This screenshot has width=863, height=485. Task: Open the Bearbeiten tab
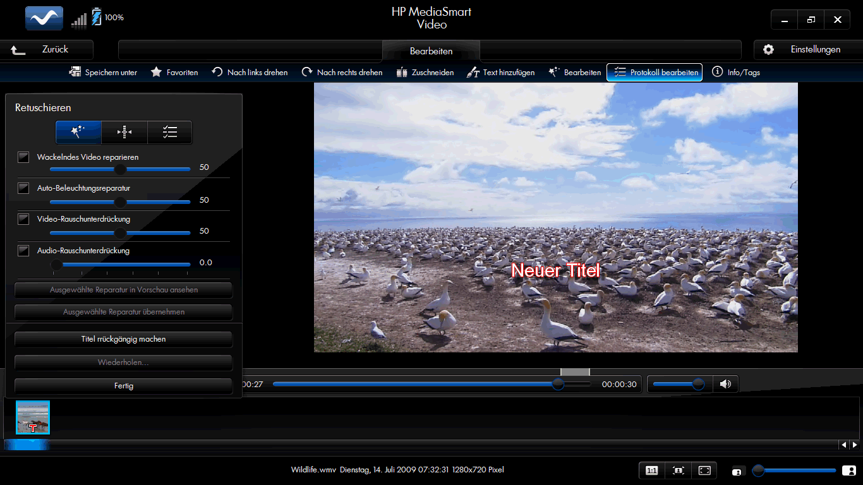[x=431, y=51]
